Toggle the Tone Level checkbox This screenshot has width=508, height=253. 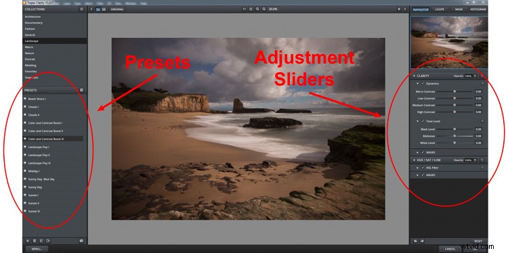click(423, 121)
